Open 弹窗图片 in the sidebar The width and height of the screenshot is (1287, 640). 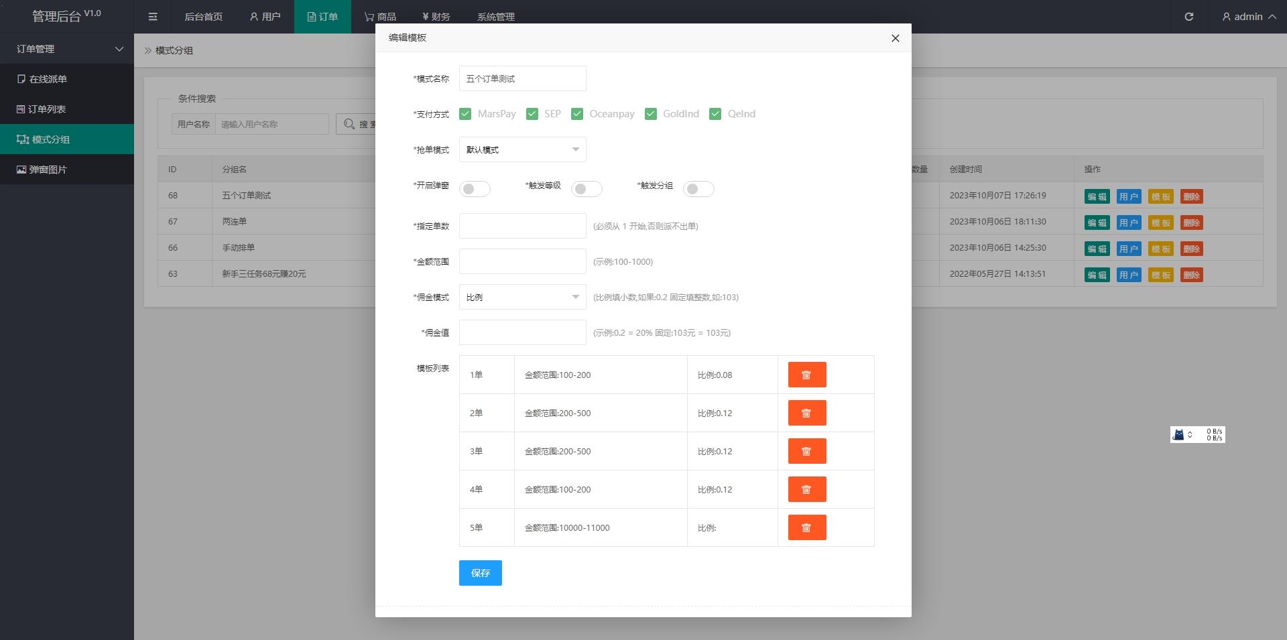click(47, 170)
